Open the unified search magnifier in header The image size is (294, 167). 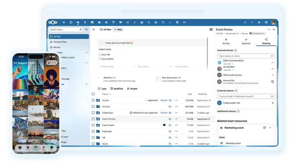pyautogui.click(x=252, y=22)
